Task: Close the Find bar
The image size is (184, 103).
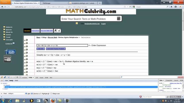Action: (x=1, y=94)
